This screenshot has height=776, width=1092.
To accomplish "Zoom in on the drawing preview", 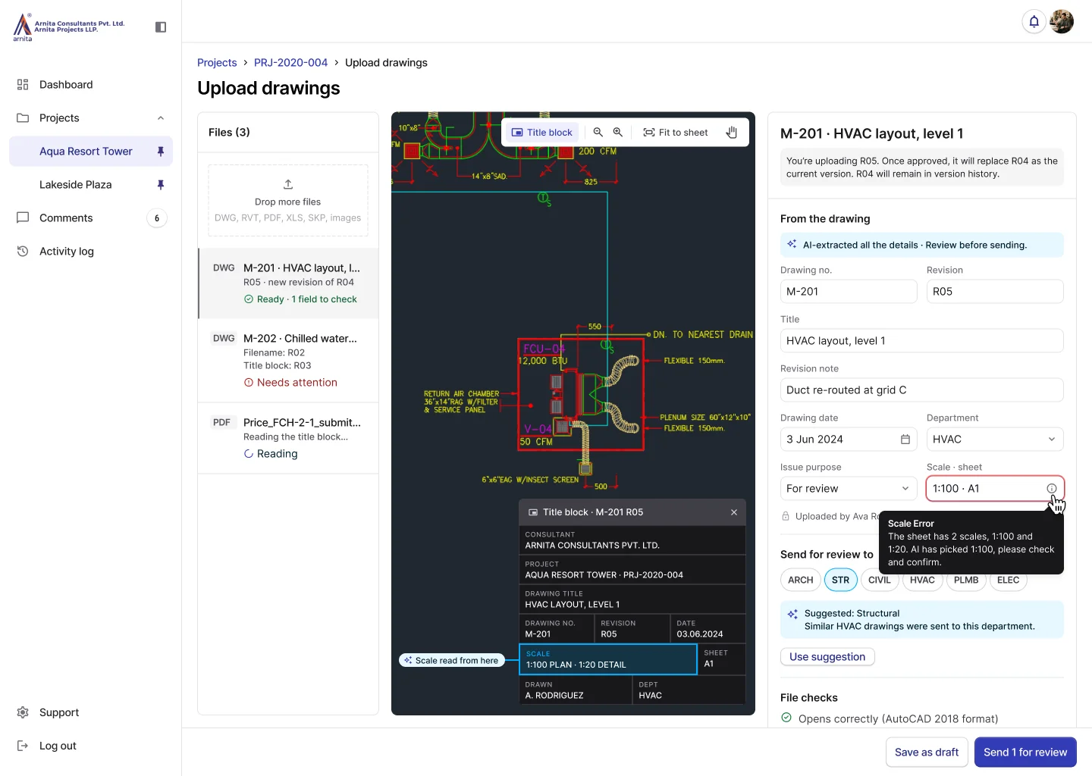I will 618,132.
